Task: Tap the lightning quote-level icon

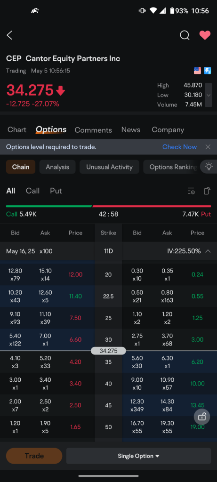Action: click(208, 71)
